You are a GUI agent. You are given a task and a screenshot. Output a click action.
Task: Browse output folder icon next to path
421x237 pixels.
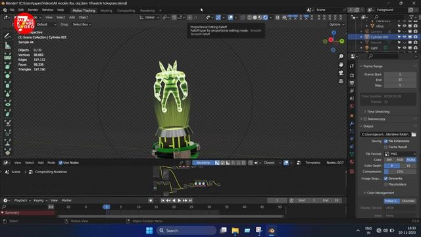click(x=414, y=134)
